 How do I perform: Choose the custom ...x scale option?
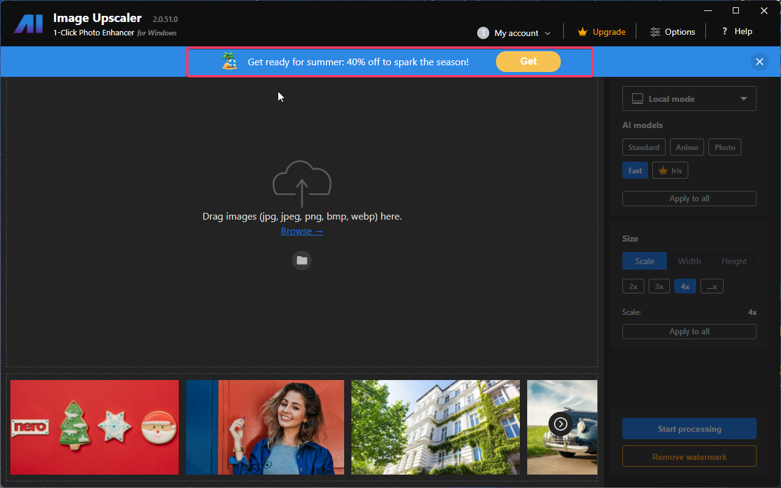coord(712,287)
